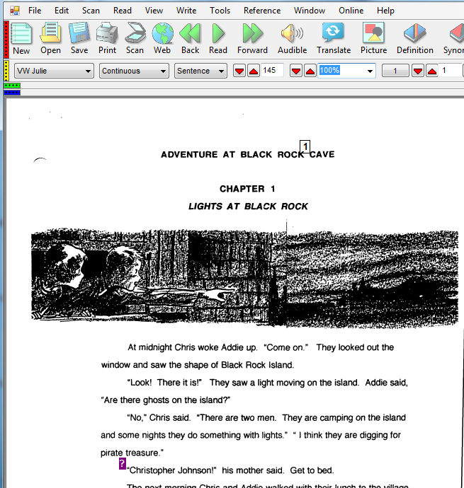
Task: Click the blue dotted toolbar handle
Action: 12,93
